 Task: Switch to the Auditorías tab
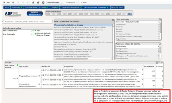click(x=17, y=7)
